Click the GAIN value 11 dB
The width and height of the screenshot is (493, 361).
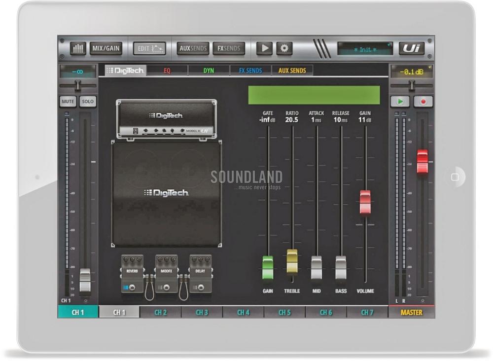click(x=365, y=120)
